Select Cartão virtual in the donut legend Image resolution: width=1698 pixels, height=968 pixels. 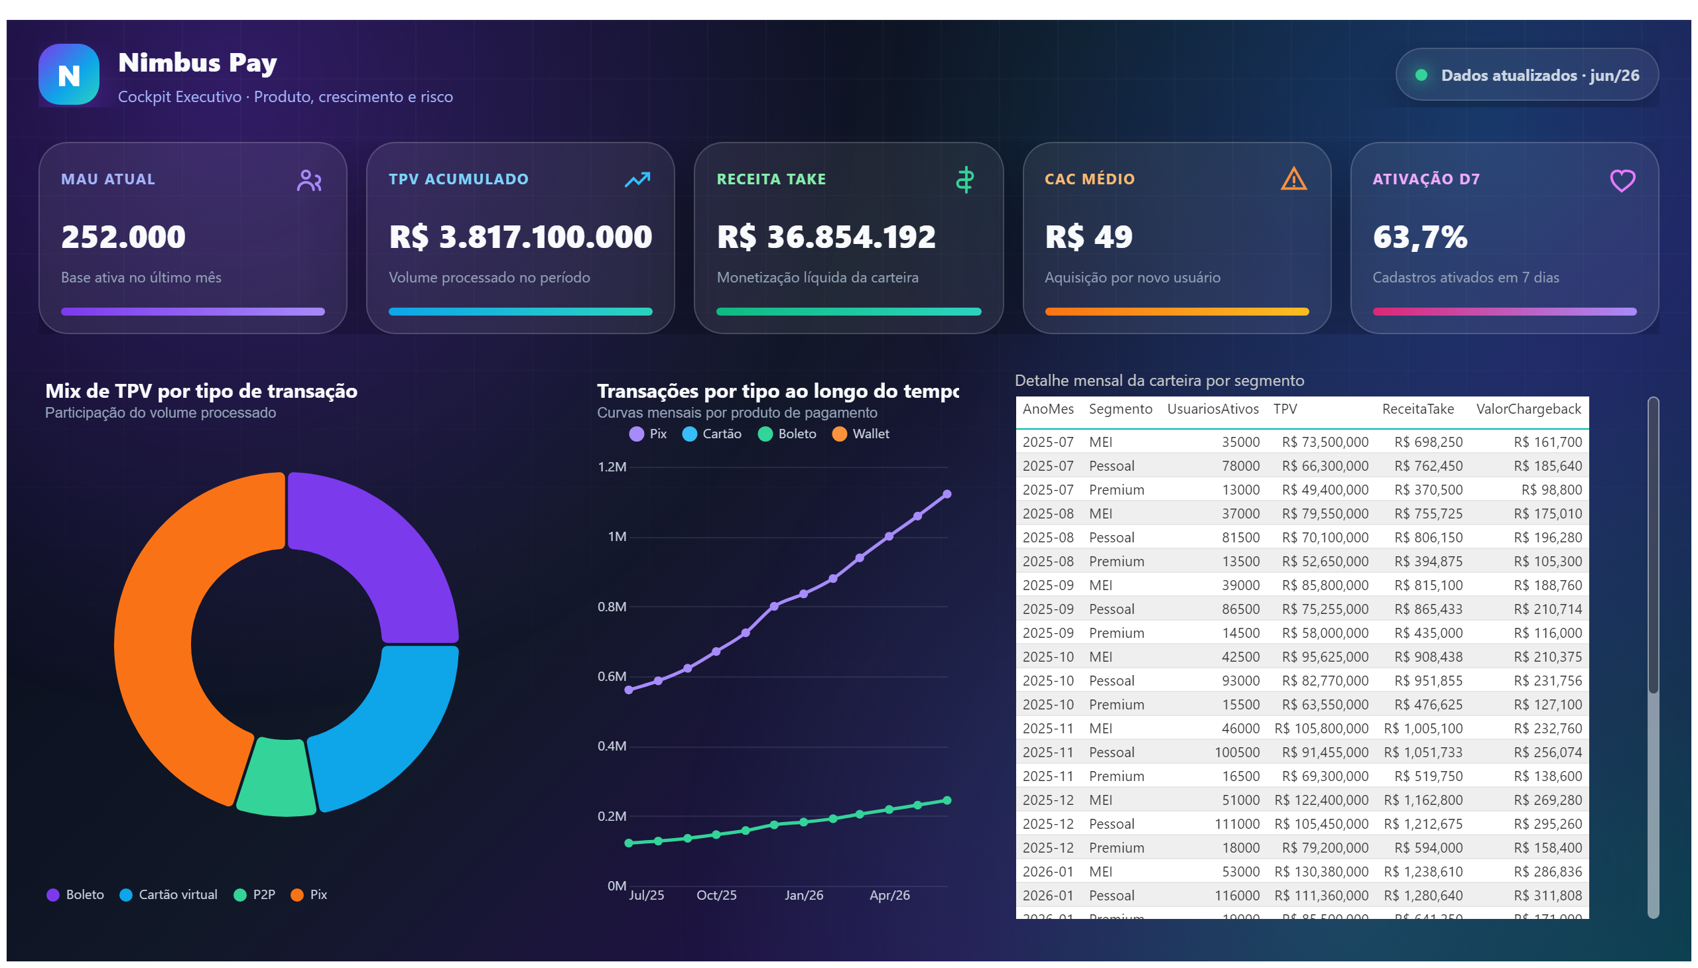coord(168,895)
